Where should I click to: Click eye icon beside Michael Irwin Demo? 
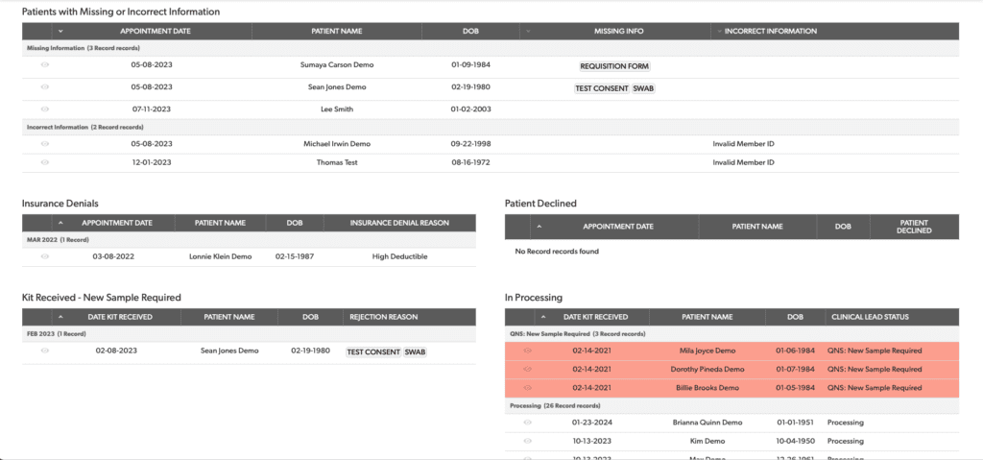(x=44, y=143)
